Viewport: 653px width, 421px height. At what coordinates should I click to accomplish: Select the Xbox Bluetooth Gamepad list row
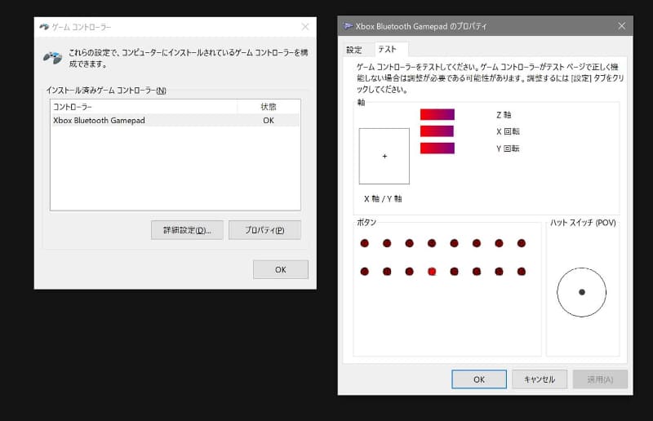[x=175, y=121]
